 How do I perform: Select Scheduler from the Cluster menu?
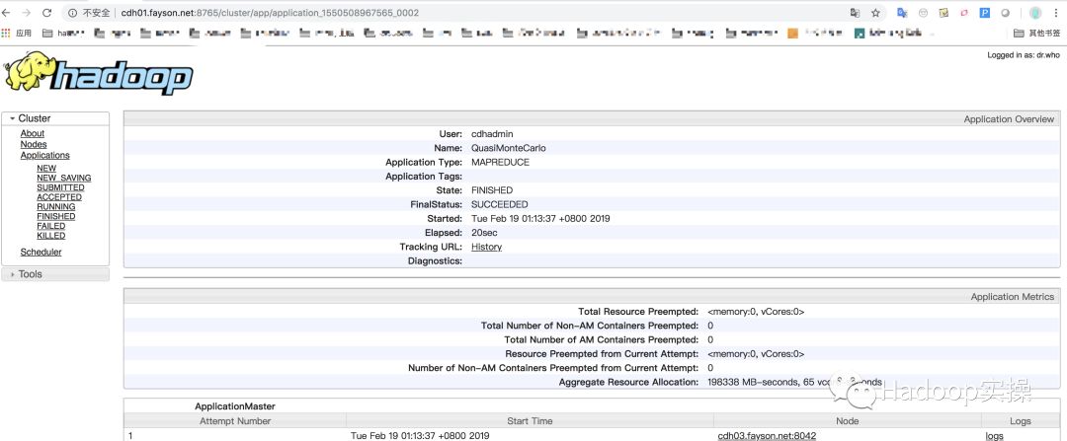[x=41, y=252]
